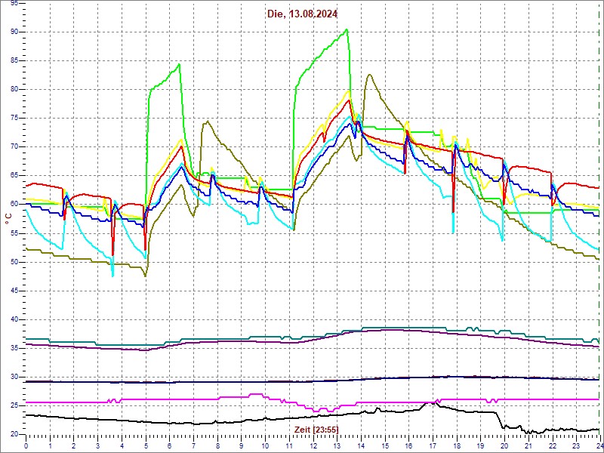Select the 95 label on temperature axis
Viewport: 604px width, 453px height.
(14, 3)
